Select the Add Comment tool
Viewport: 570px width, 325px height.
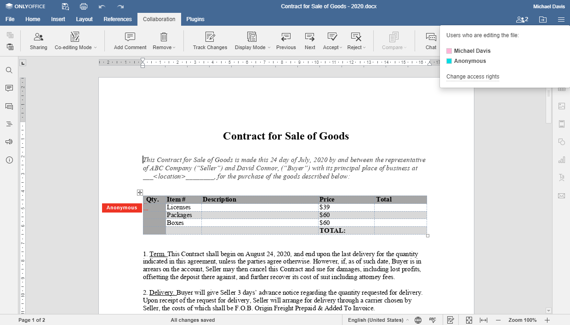129,40
